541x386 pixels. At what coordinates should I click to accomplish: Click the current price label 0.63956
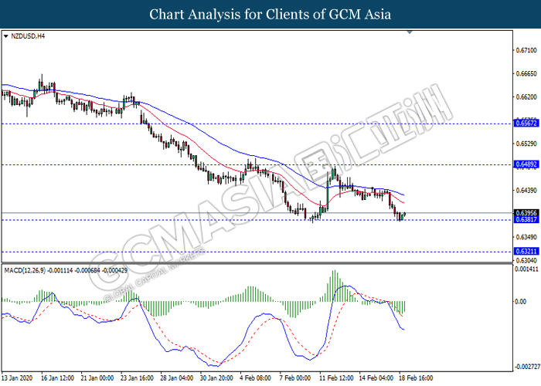526,213
